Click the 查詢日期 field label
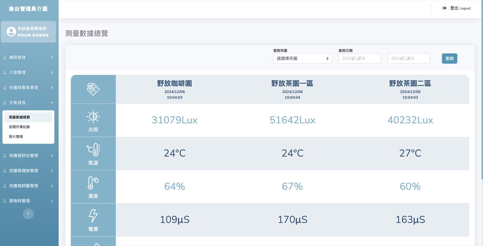Viewport: 483px width, 246px height. (345, 51)
